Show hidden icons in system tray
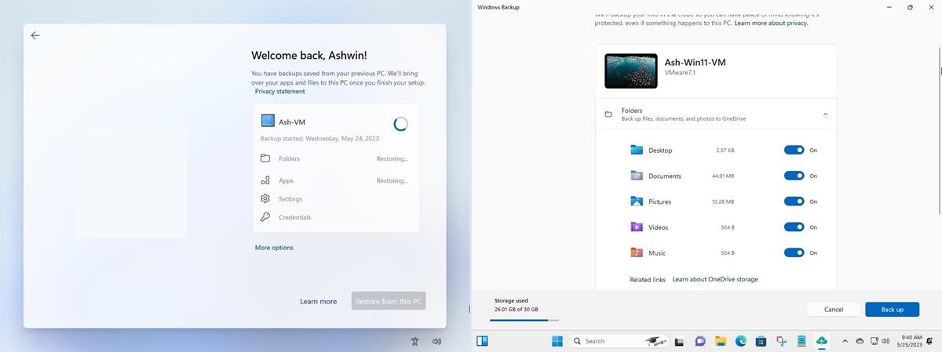Viewport: 942px width, 352px height. (x=845, y=341)
